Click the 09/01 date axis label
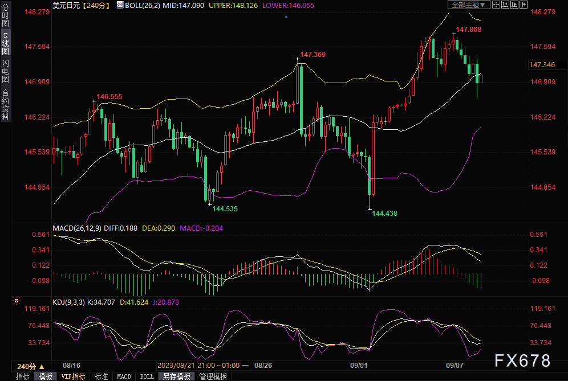Viewport: 568px width, 381px height. tap(359, 366)
